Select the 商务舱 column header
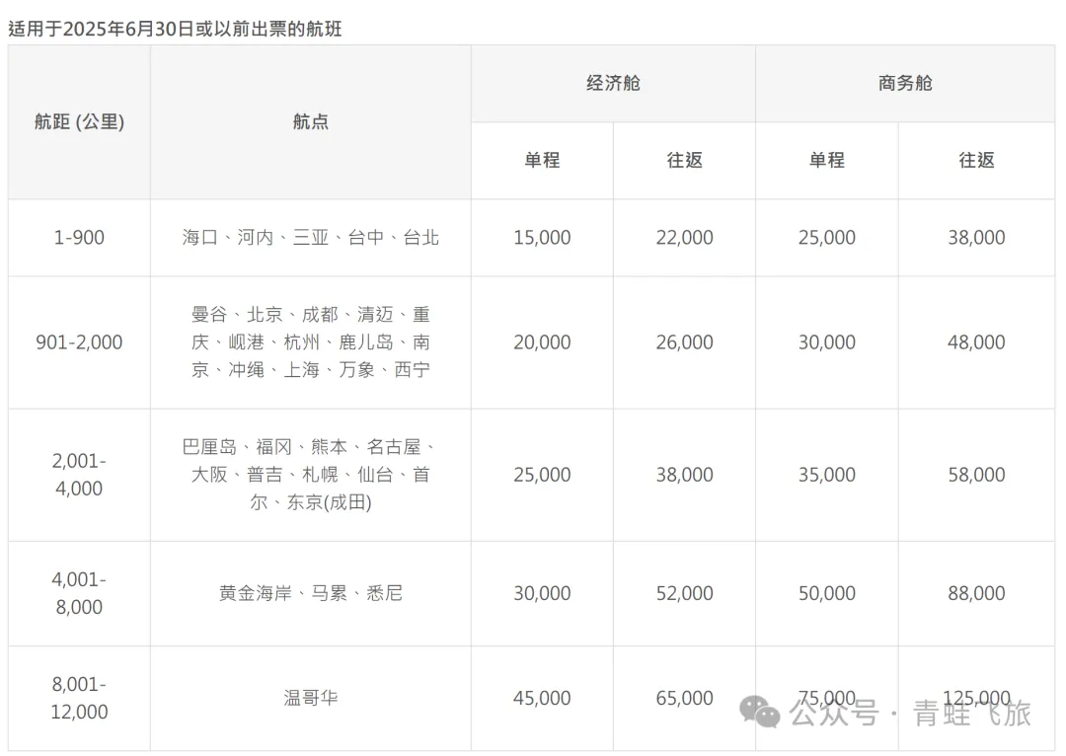This screenshot has width=1066, height=756. [x=905, y=84]
